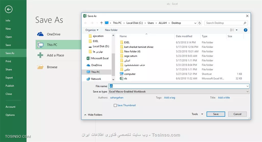Click the Print backstage menu item

[x=8, y=61]
